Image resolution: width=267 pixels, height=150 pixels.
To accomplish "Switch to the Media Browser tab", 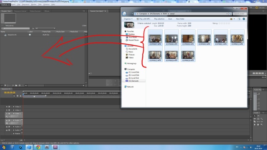I will coord(35,11).
